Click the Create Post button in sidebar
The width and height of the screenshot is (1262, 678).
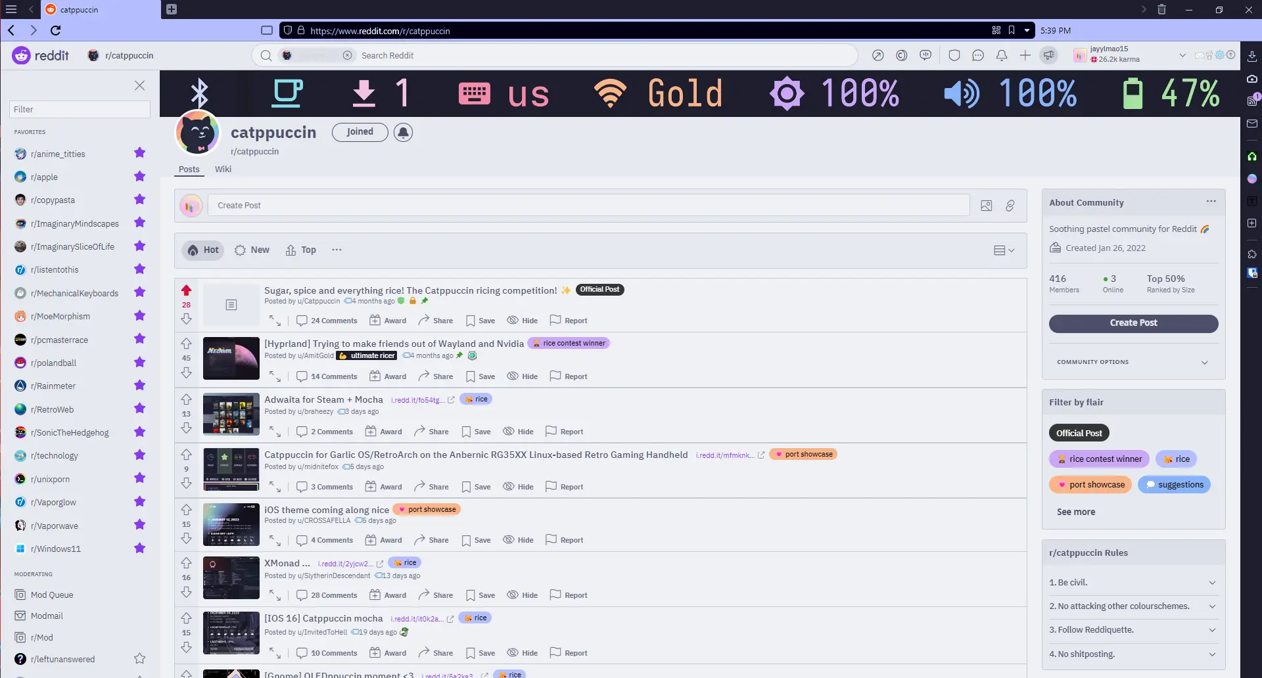pyautogui.click(x=1133, y=323)
